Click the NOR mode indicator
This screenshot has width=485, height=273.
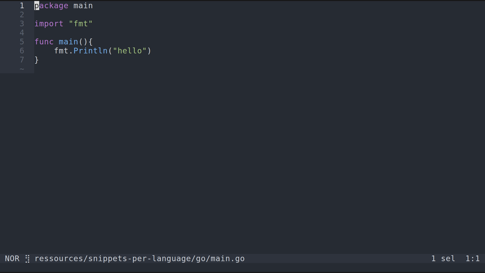tap(12, 259)
